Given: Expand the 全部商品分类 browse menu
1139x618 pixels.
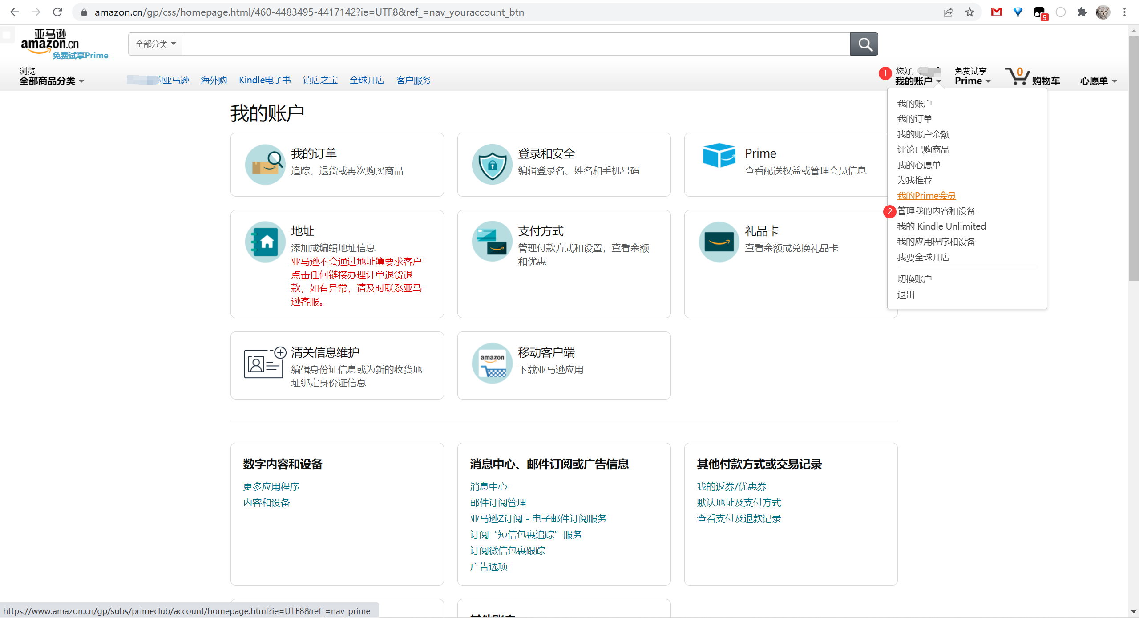Looking at the screenshot, I should pos(51,81).
